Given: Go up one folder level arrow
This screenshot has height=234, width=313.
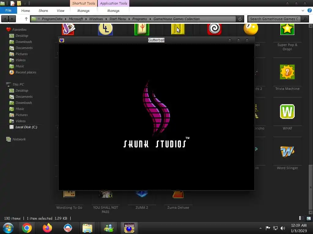Looking at the screenshot, I should [26, 19].
